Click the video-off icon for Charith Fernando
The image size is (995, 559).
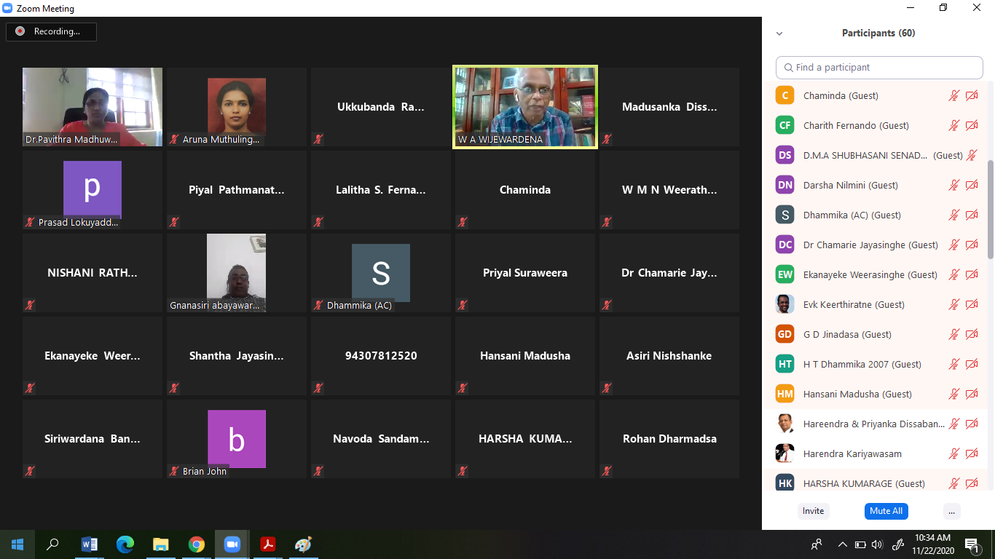coord(972,125)
